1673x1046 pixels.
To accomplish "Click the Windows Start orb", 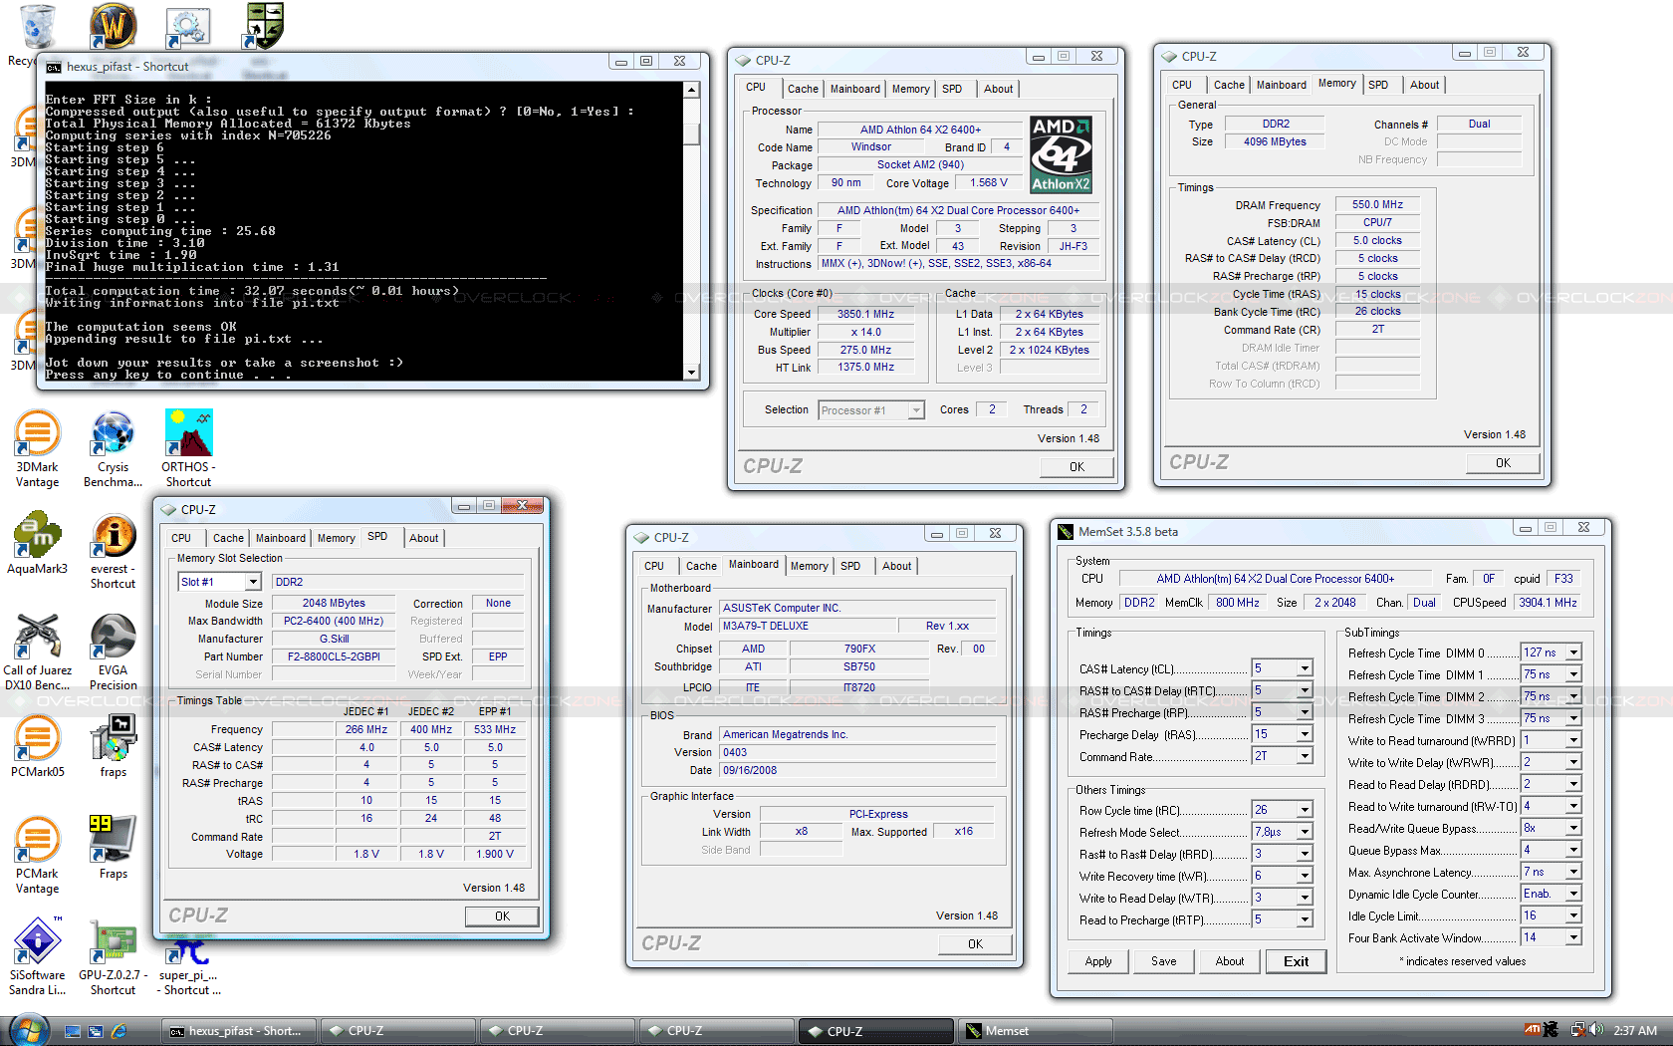I will coord(27,1030).
